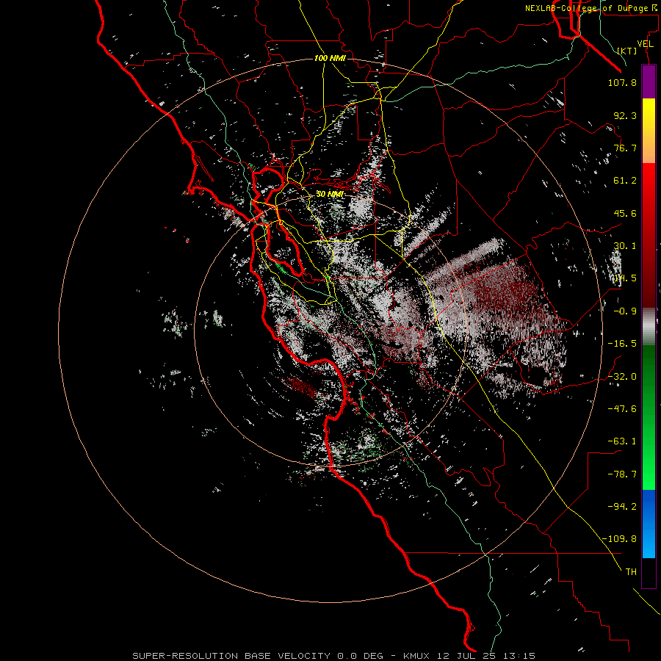Click the gray near-zero segment of color bar

649,325
